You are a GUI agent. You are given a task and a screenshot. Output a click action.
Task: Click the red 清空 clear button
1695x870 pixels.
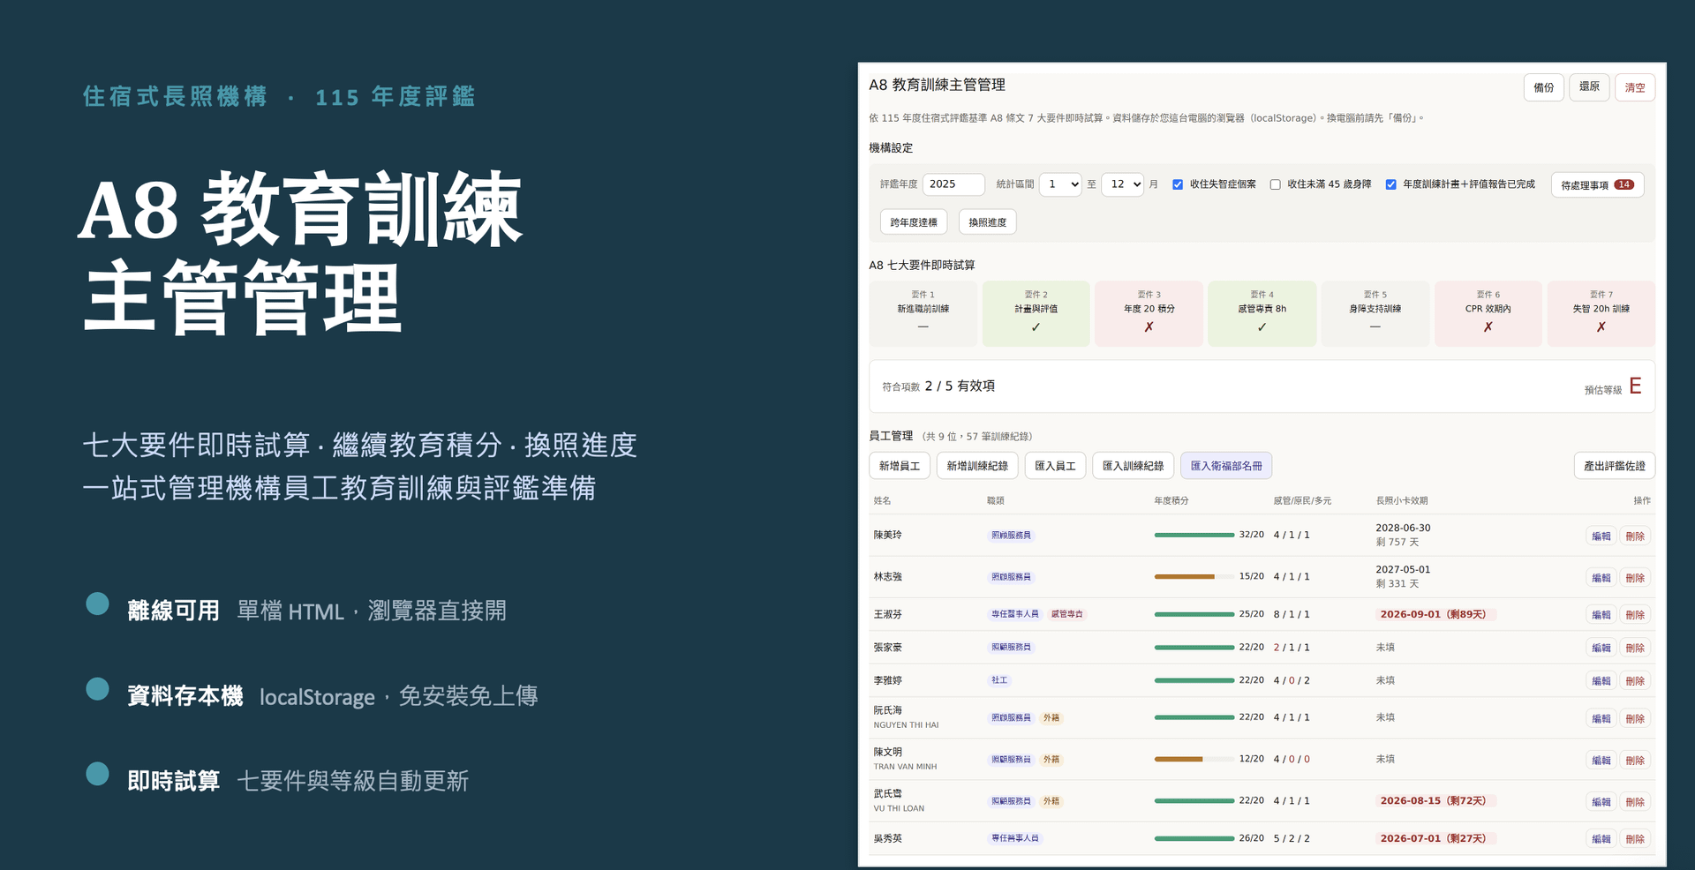pos(1635,87)
